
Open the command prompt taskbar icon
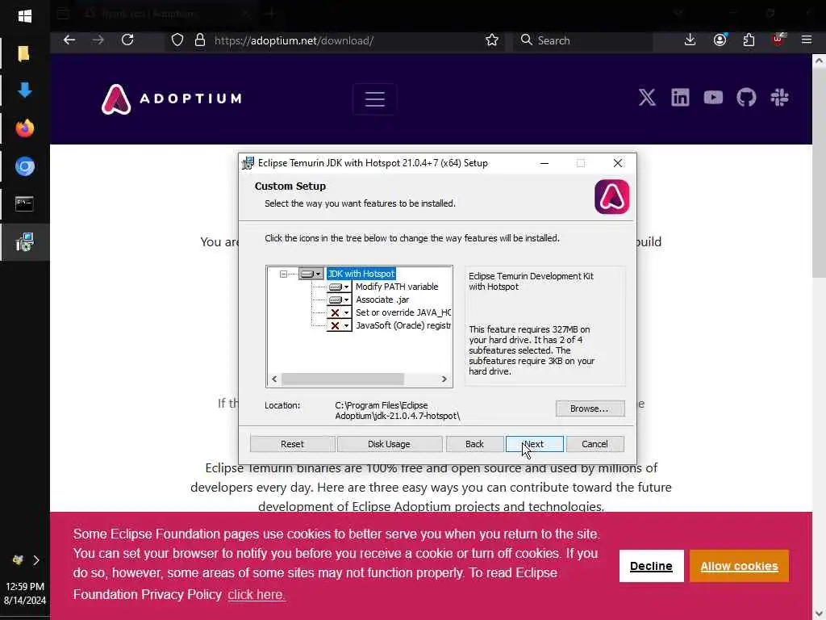[x=24, y=203]
